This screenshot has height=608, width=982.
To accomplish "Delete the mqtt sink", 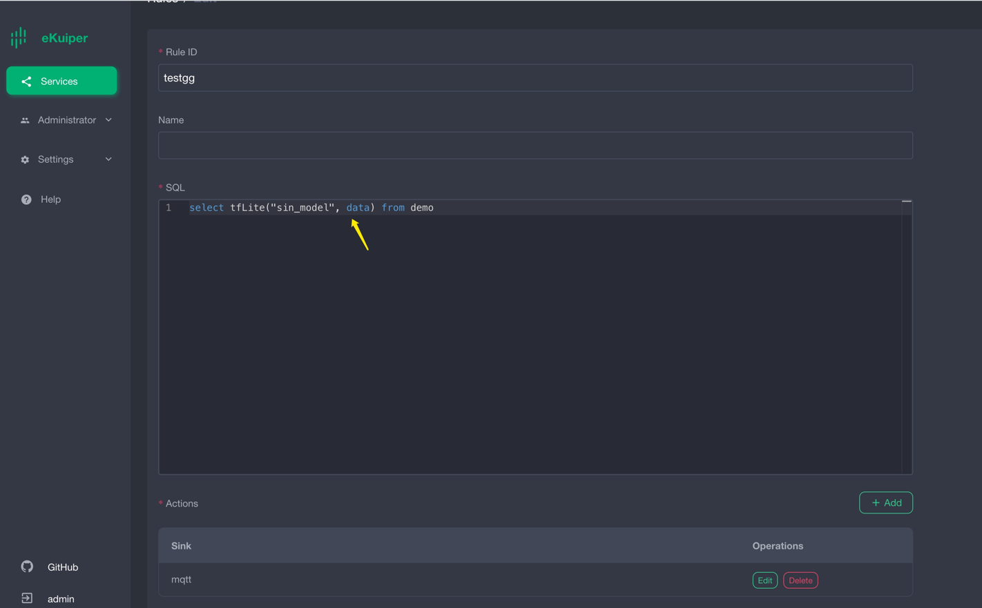I will [x=800, y=580].
